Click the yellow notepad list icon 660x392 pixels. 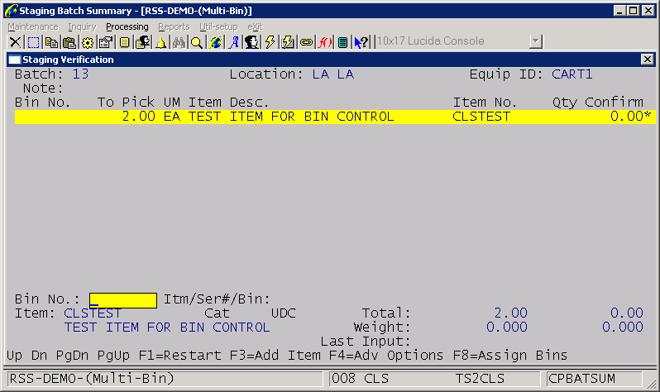click(x=124, y=42)
